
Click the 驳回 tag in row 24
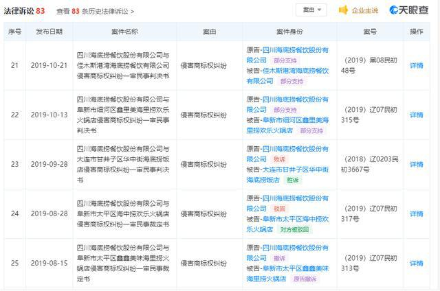tap(280, 209)
